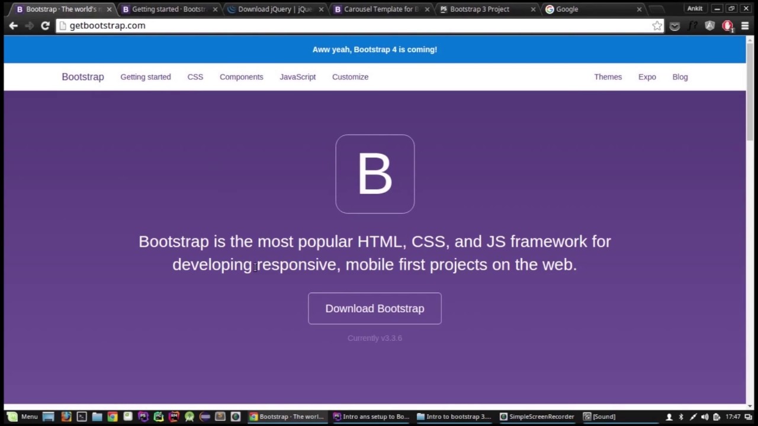Viewport: 758px width, 426px height.
Task: Click the 17:47 clock in the tray
Action: point(733,417)
